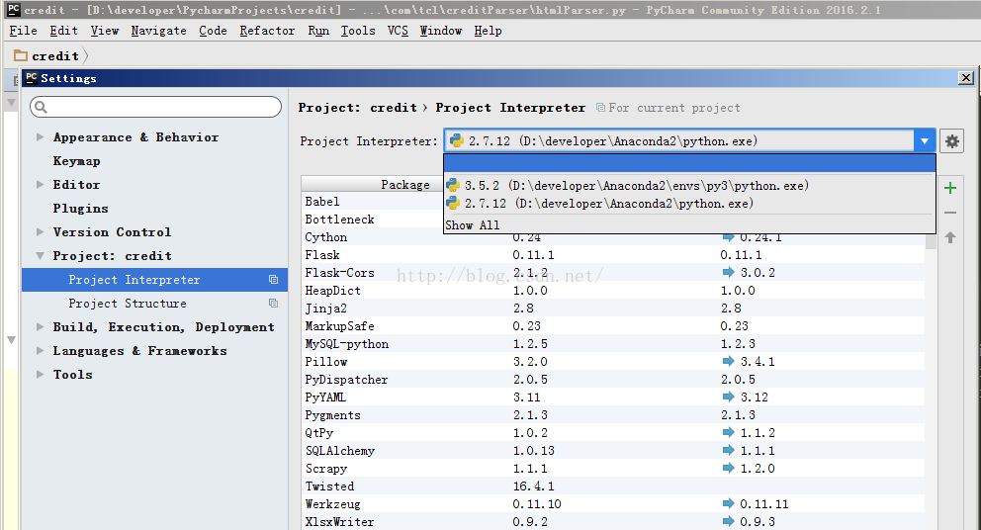This screenshot has height=530, width=981.
Task: Expand the Version Control settings group
Action: (40, 232)
